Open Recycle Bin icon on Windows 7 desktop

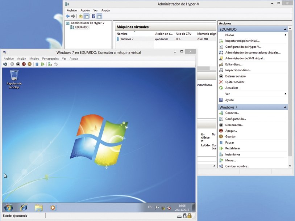click(x=14, y=79)
